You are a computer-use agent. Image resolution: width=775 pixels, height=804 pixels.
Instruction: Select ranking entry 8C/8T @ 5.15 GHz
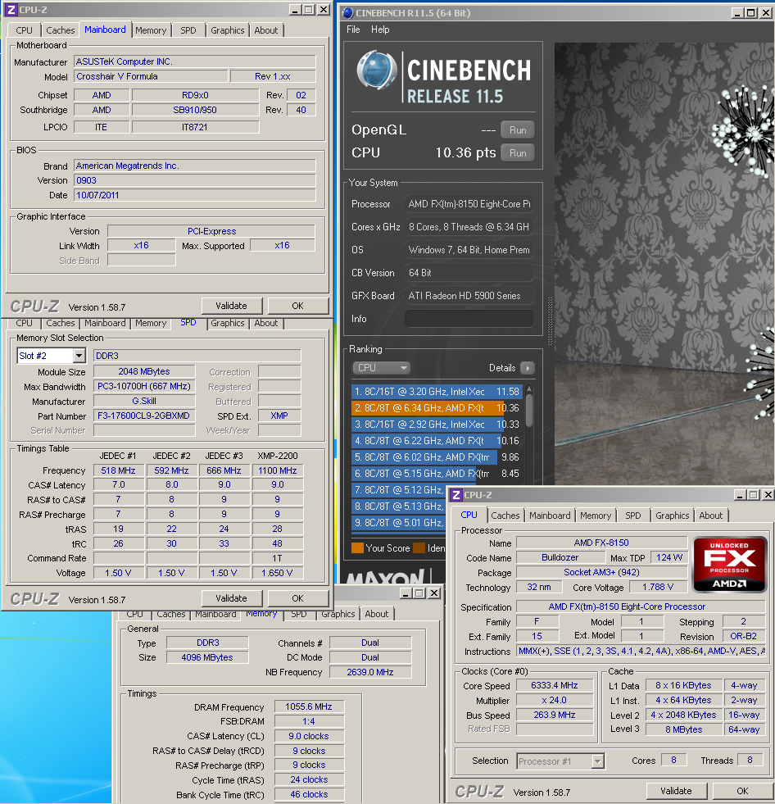click(437, 473)
